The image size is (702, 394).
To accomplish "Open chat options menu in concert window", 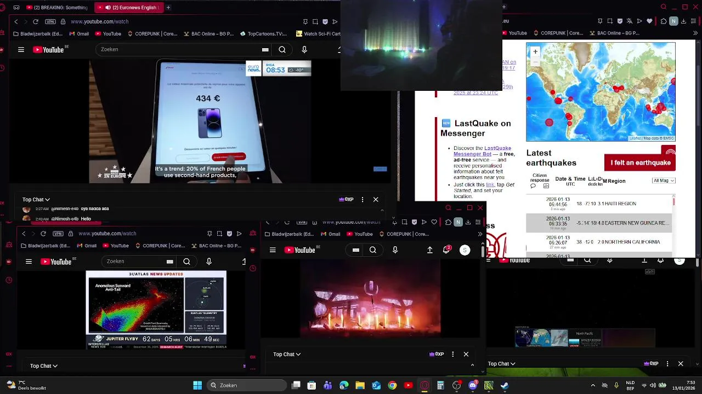I will (453, 354).
